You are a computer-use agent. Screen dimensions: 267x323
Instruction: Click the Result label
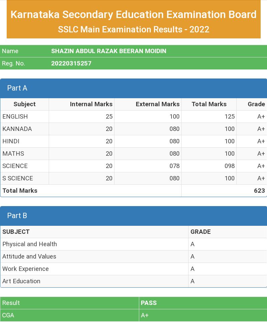click(x=11, y=303)
